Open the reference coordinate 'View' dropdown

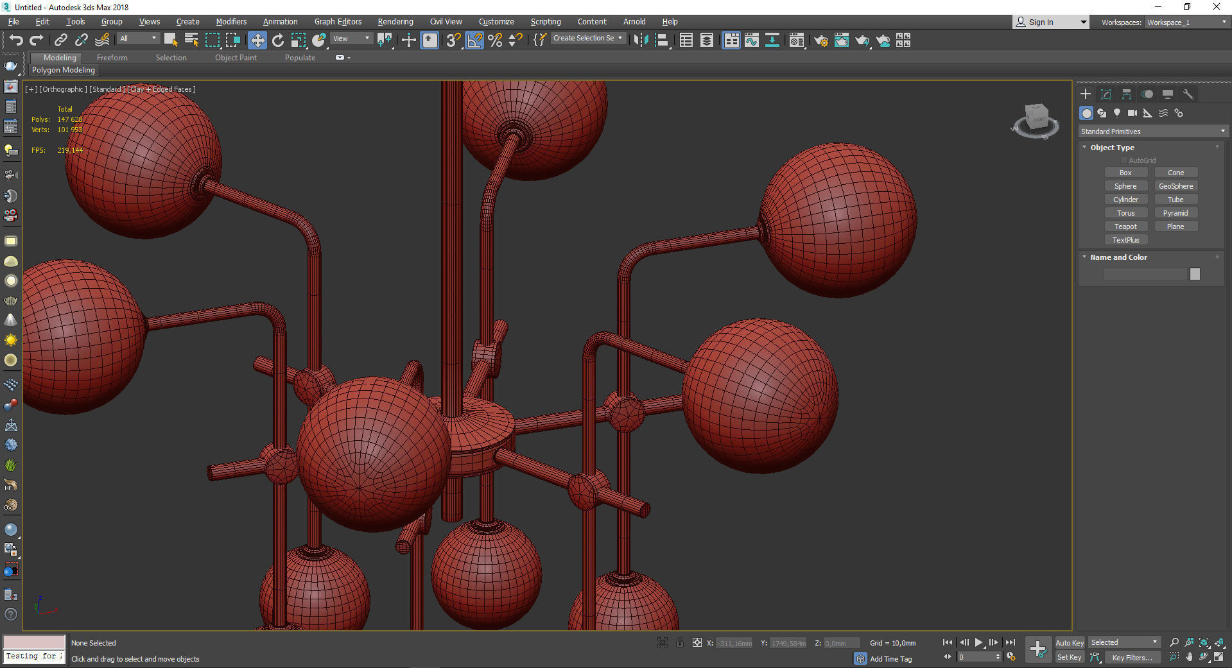[351, 39]
